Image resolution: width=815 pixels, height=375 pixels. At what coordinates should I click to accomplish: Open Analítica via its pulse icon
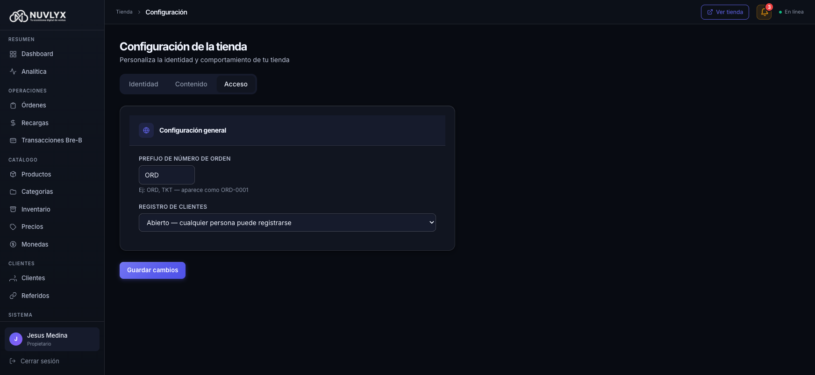(x=13, y=71)
